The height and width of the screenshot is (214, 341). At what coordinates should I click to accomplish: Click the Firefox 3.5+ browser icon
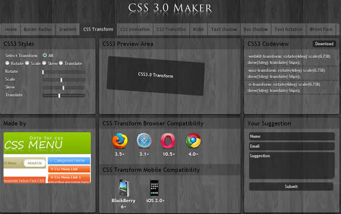pyautogui.click(x=119, y=141)
